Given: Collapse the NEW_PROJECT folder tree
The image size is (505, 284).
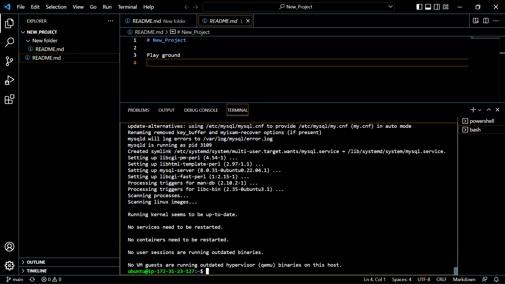Looking at the screenshot, I should coord(23,32).
